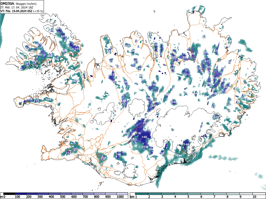Click the visibility value '289' on the map

[x=154, y=106]
